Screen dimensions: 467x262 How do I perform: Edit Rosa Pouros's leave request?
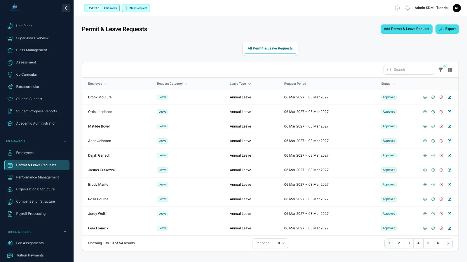[x=449, y=199]
